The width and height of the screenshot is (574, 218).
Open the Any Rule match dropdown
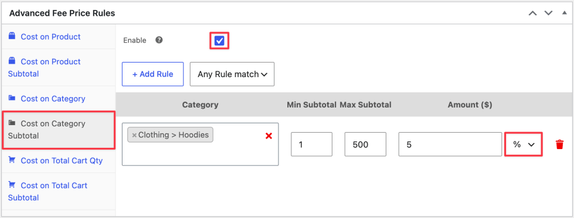(x=232, y=74)
